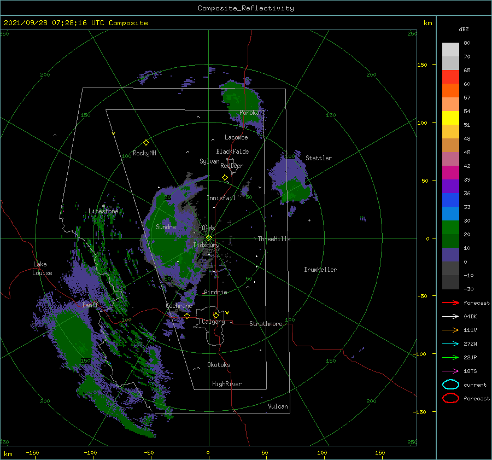
Task: Click the Limestone label
Action: click(103, 211)
